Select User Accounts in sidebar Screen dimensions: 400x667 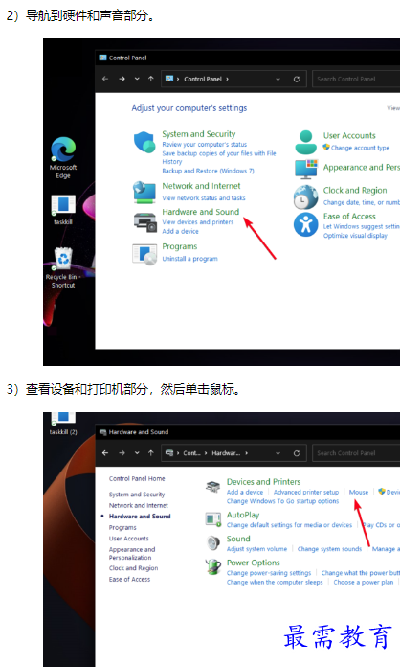pos(128,539)
